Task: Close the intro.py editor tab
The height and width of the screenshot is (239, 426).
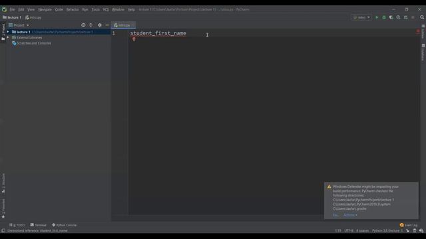Action: coord(133,25)
